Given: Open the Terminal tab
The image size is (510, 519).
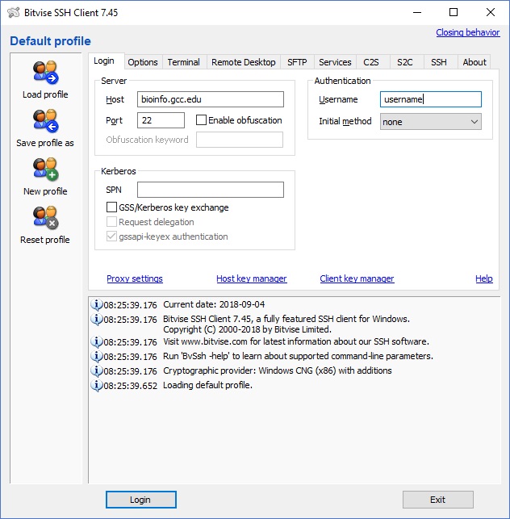Looking at the screenshot, I should pos(184,62).
